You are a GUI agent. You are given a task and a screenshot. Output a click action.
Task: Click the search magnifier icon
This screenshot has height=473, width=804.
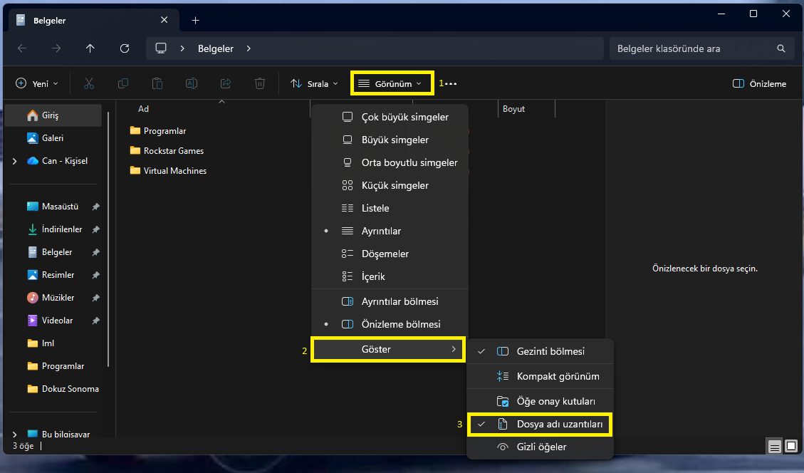click(x=781, y=48)
